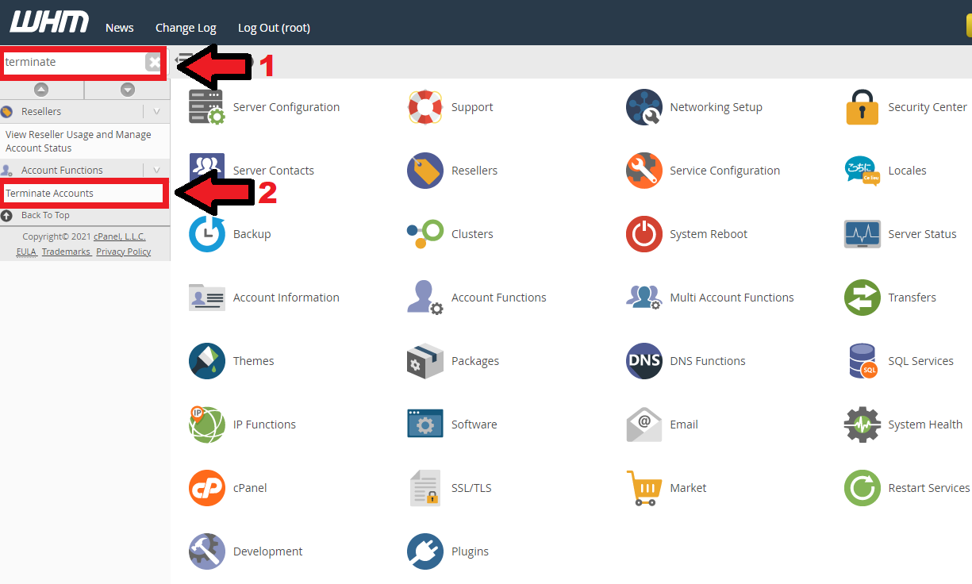Image resolution: width=972 pixels, height=584 pixels.
Task: Clear the search field with the X button
Action: (x=154, y=62)
